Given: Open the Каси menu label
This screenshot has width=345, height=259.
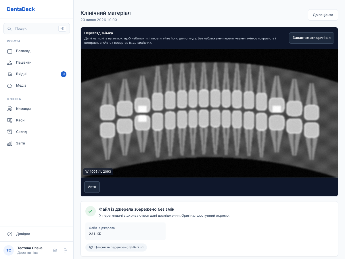Looking at the screenshot, I should 20,120.
